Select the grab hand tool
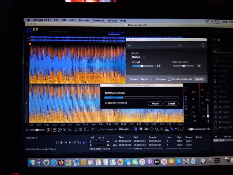Viewport: 233px width, 175px height. [x=92, y=129]
